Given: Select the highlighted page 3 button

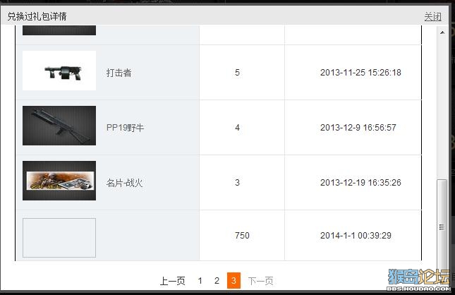Looking at the screenshot, I should 233,280.
